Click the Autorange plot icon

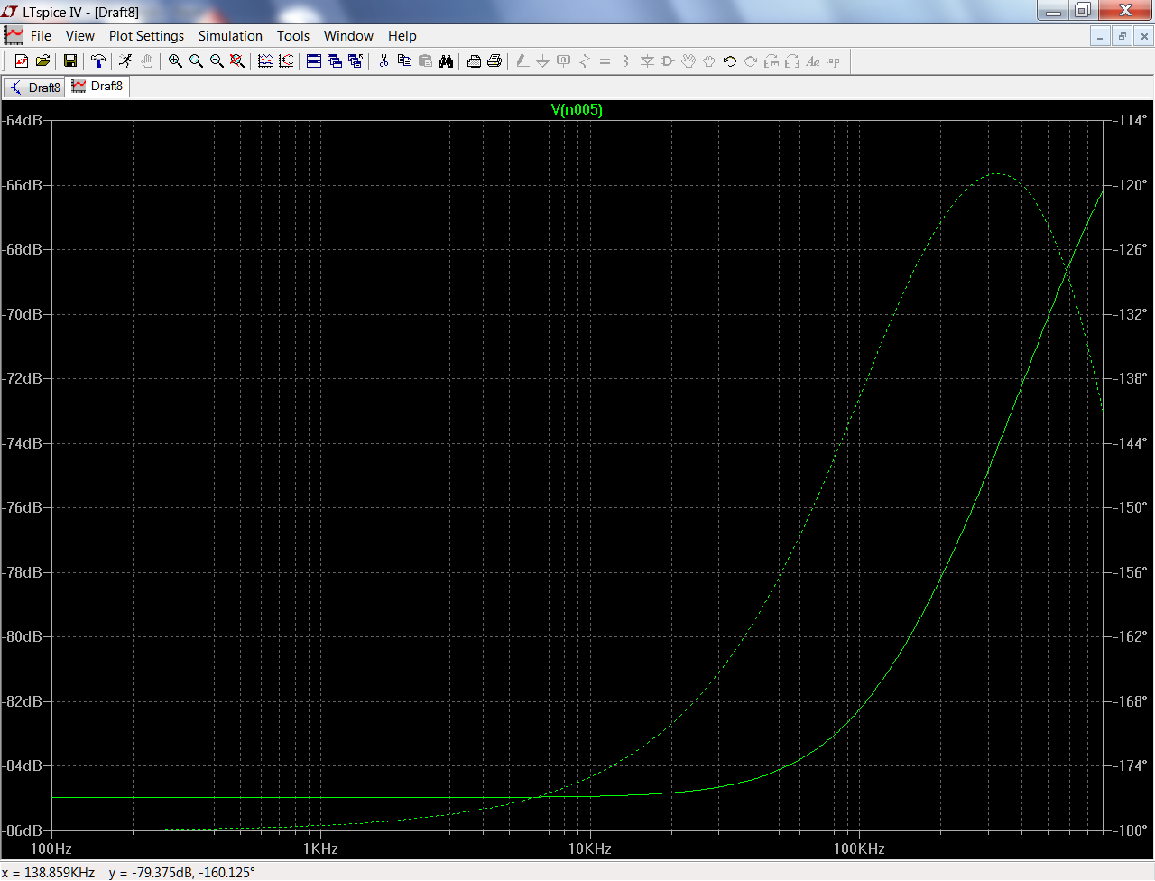tap(286, 60)
